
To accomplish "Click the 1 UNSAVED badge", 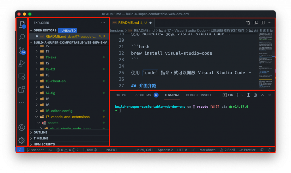I will click(x=67, y=30).
